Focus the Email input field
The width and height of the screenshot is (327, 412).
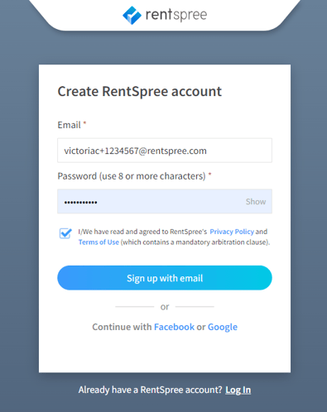coord(165,151)
